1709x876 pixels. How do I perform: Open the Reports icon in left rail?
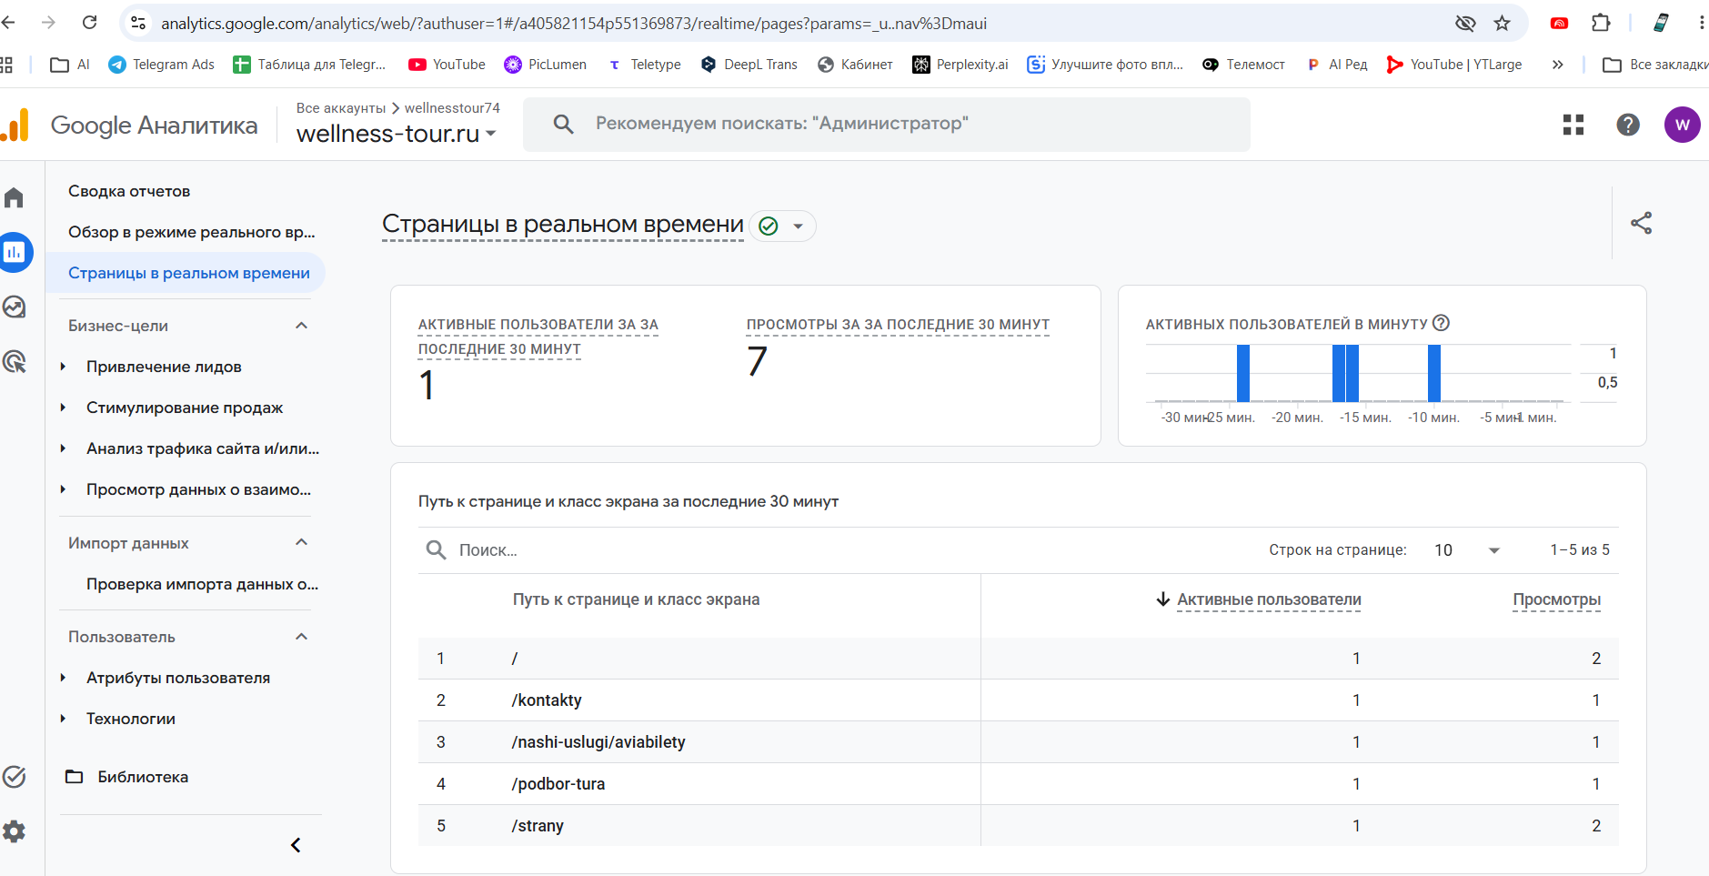(x=14, y=252)
